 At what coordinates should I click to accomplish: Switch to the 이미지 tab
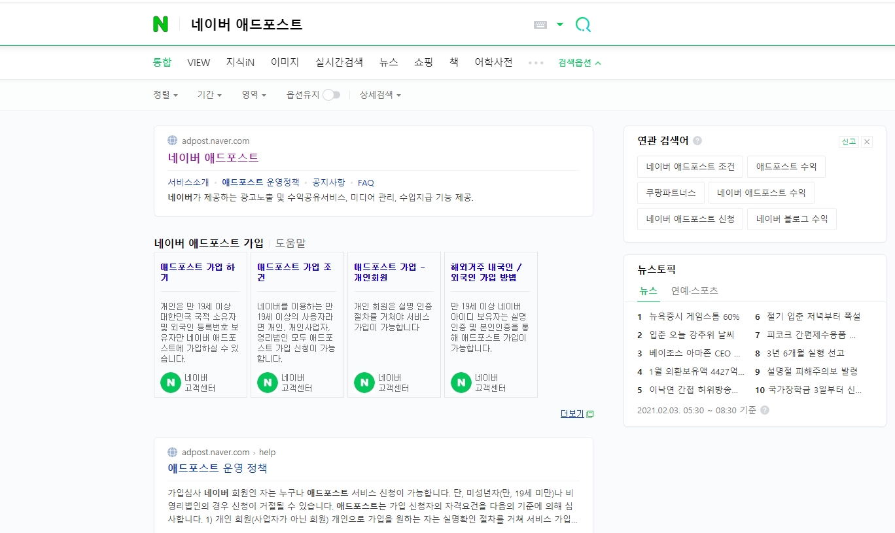285,62
